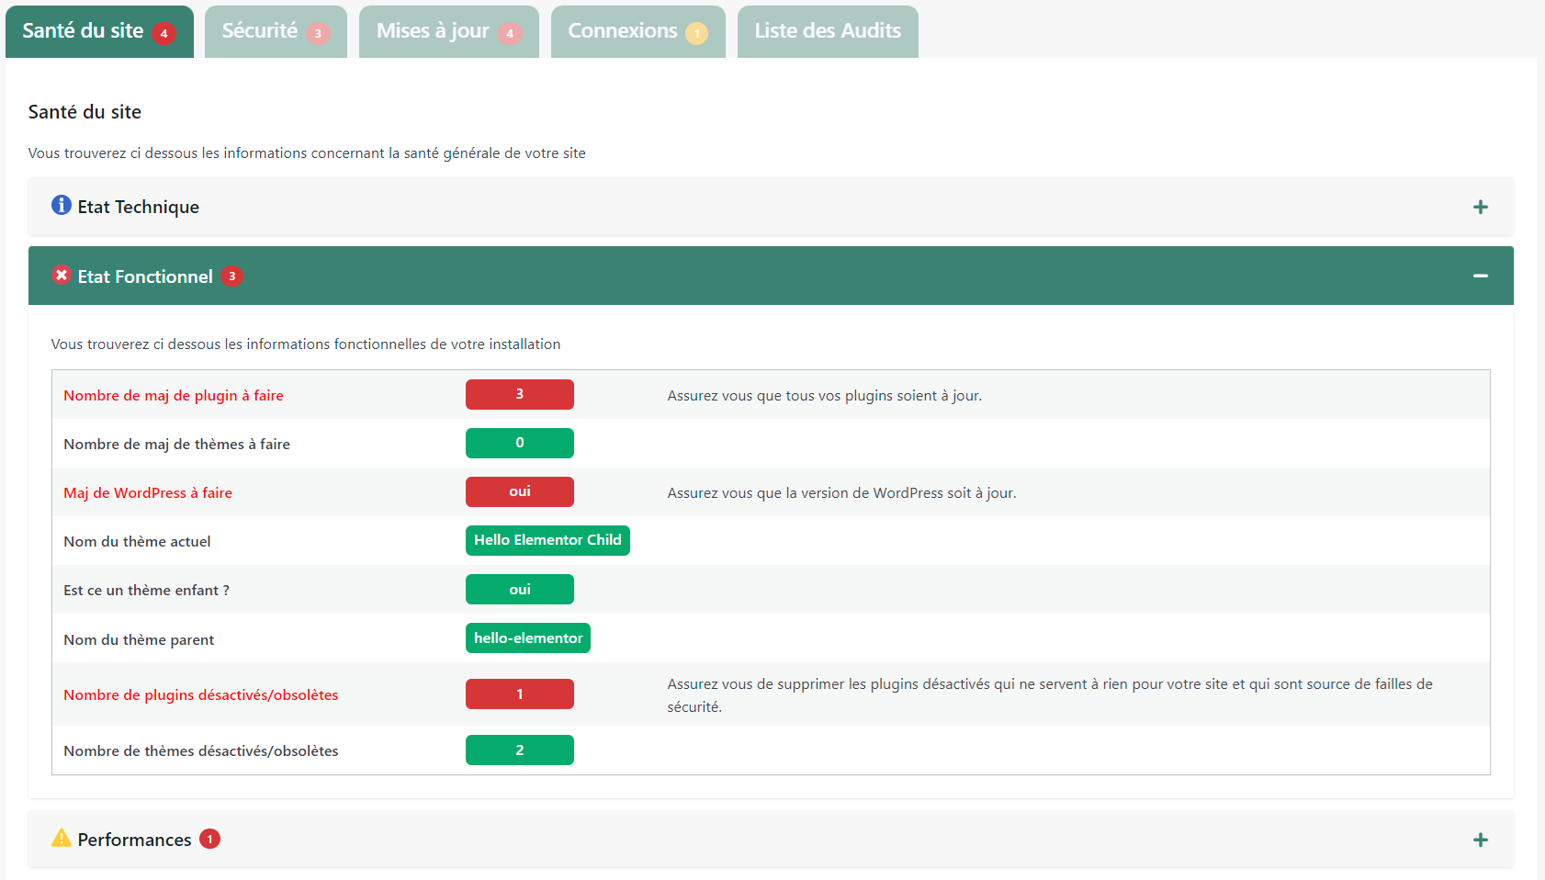
Task: Click 'Nombre de plugins désactivés/obsolètes' label
Action: 200,694
